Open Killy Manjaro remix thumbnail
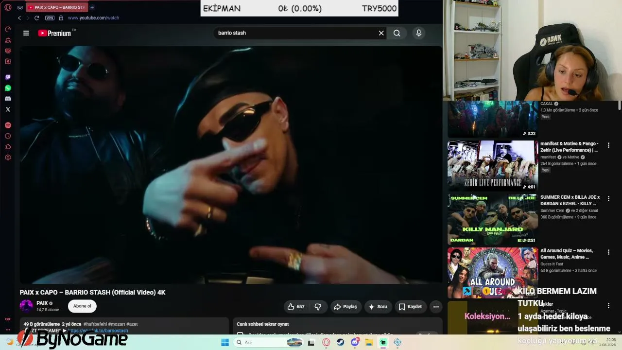 point(493,219)
